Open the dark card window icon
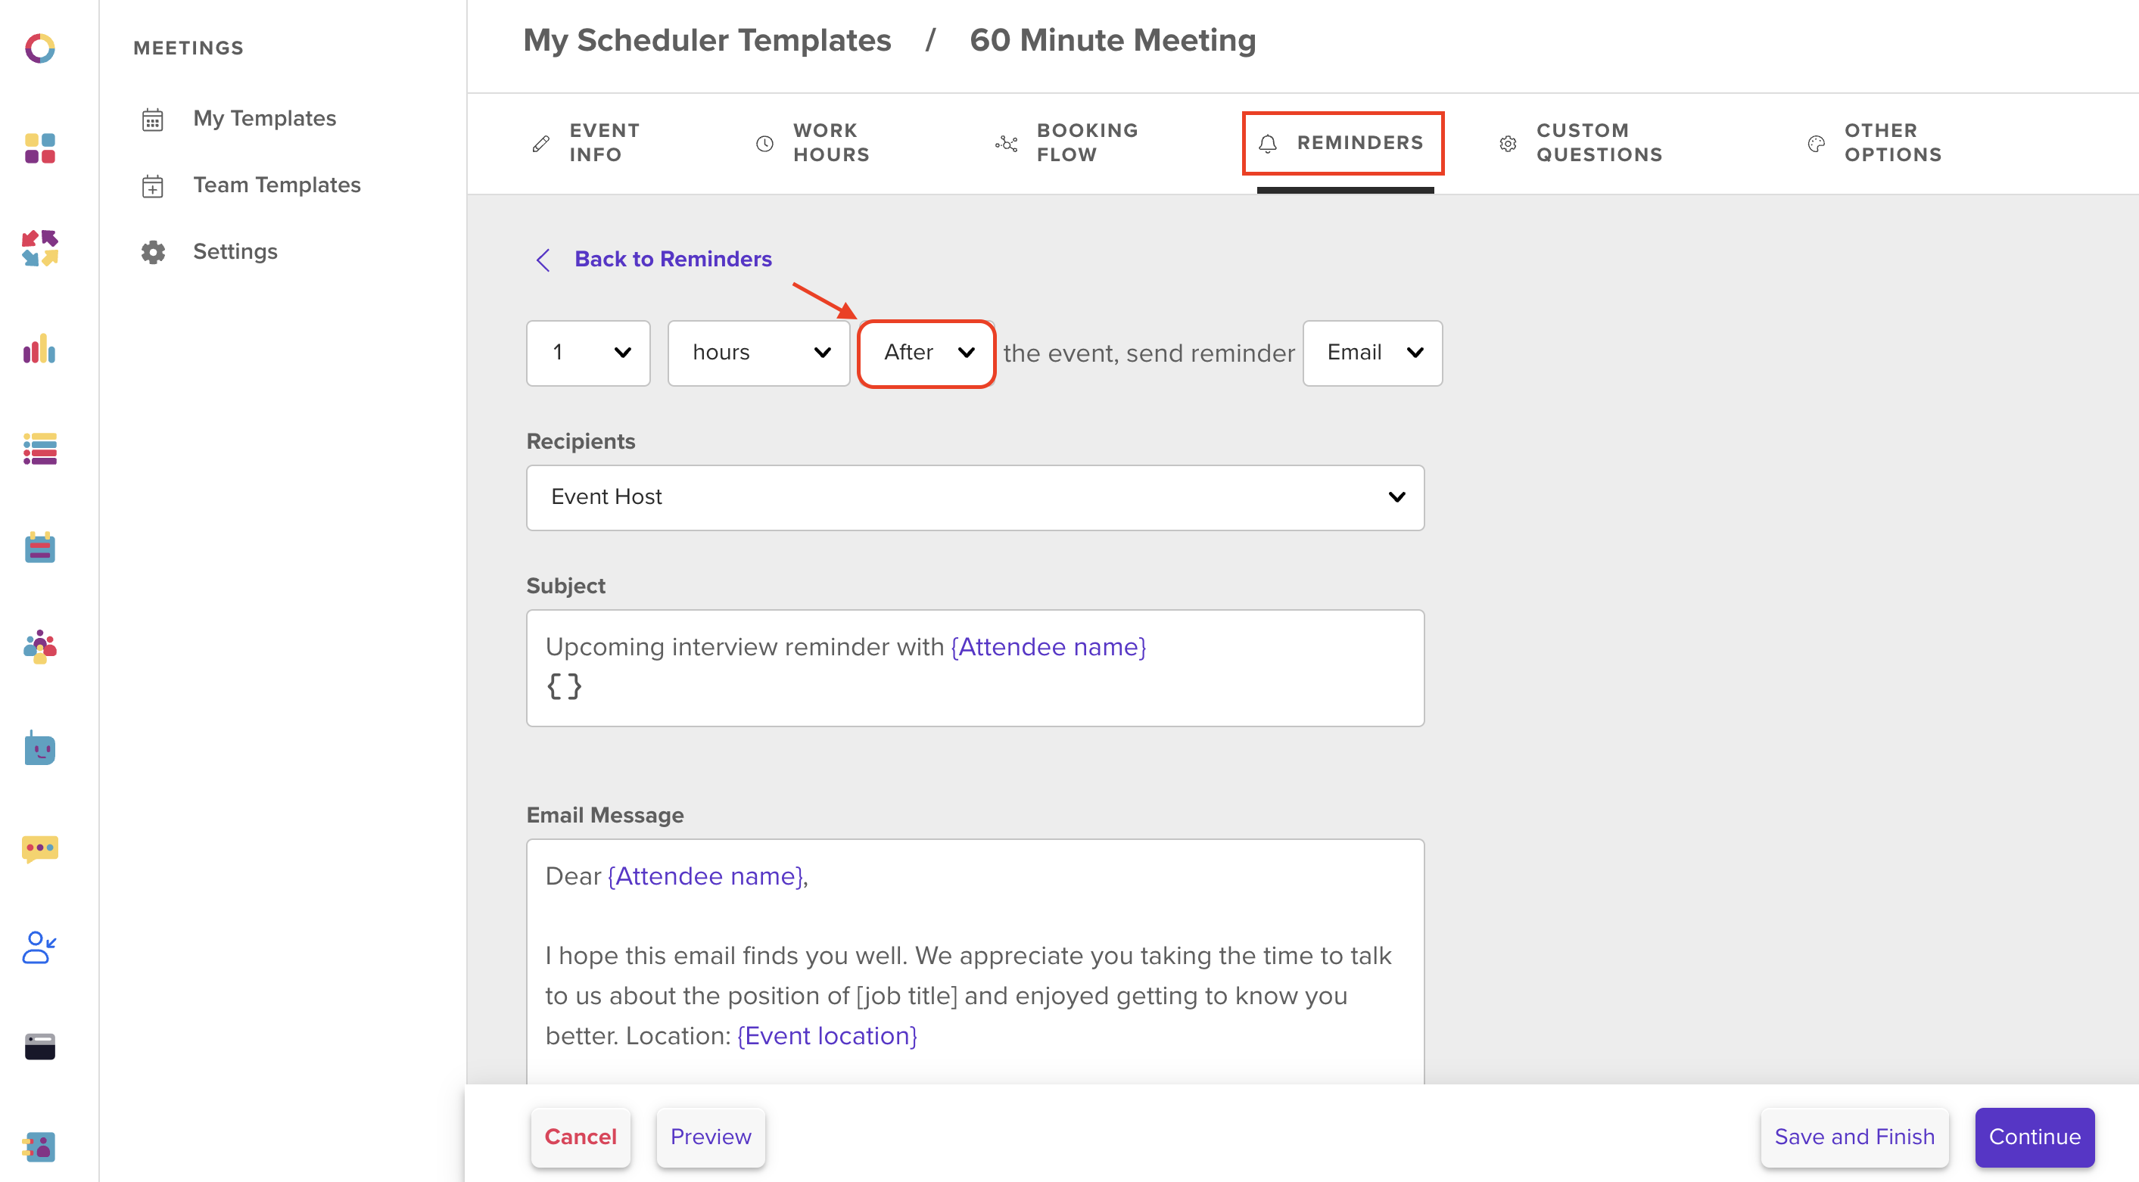Image resolution: width=2139 pixels, height=1182 pixels. [40, 1047]
